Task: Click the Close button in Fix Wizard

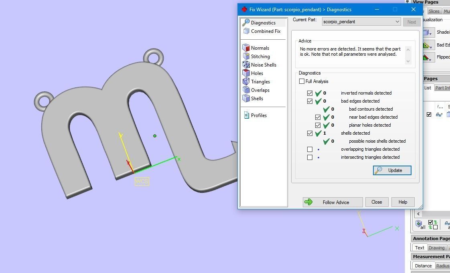Action: pos(377,202)
